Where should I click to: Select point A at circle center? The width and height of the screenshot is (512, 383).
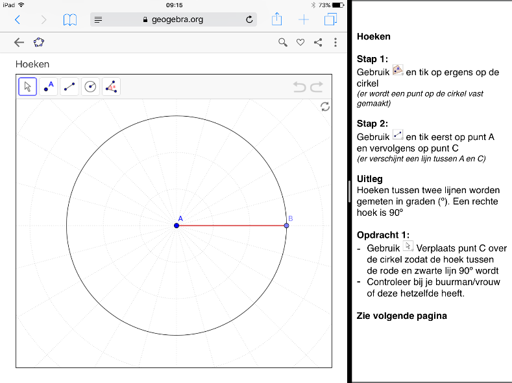point(177,226)
